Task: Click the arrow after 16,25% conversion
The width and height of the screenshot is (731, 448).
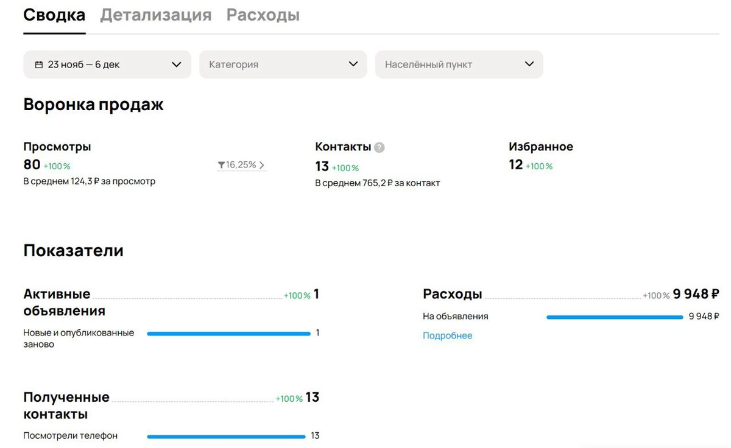Action: 262,165
